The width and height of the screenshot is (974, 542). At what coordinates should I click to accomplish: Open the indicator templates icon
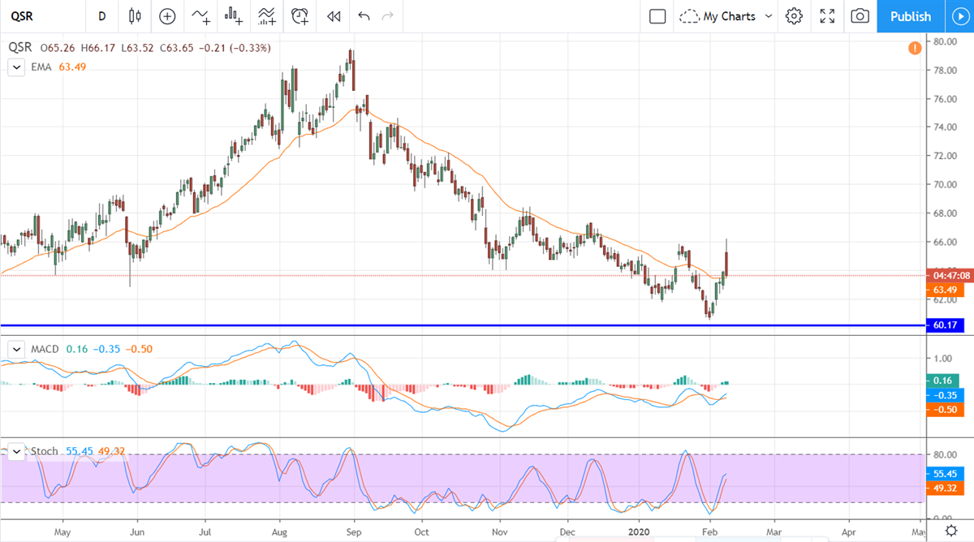pos(266,16)
